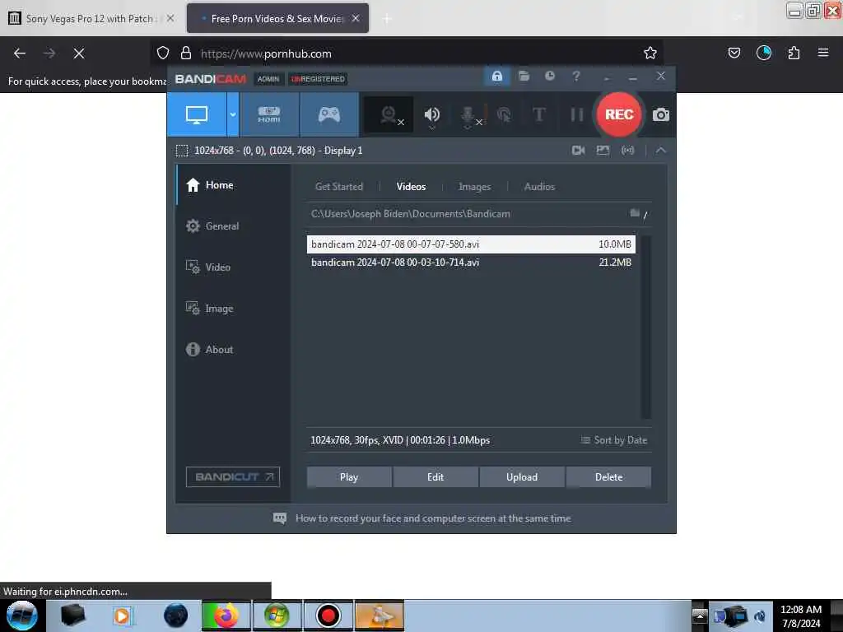Open the Windows Start menu
Viewport: 843px width, 632px height.
(21, 616)
